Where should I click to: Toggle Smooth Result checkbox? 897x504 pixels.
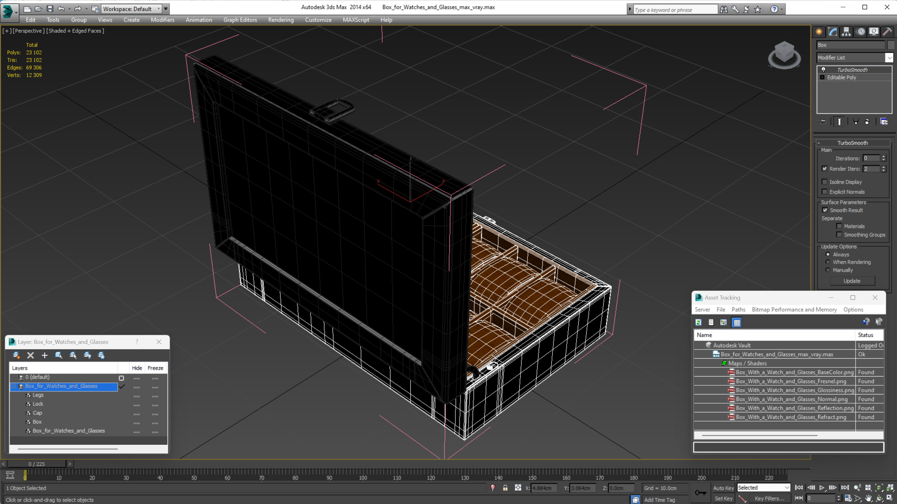coord(825,210)
